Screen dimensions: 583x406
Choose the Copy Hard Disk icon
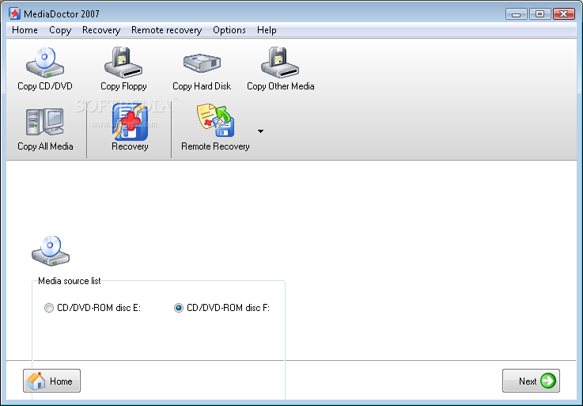(x=202, y=63)
